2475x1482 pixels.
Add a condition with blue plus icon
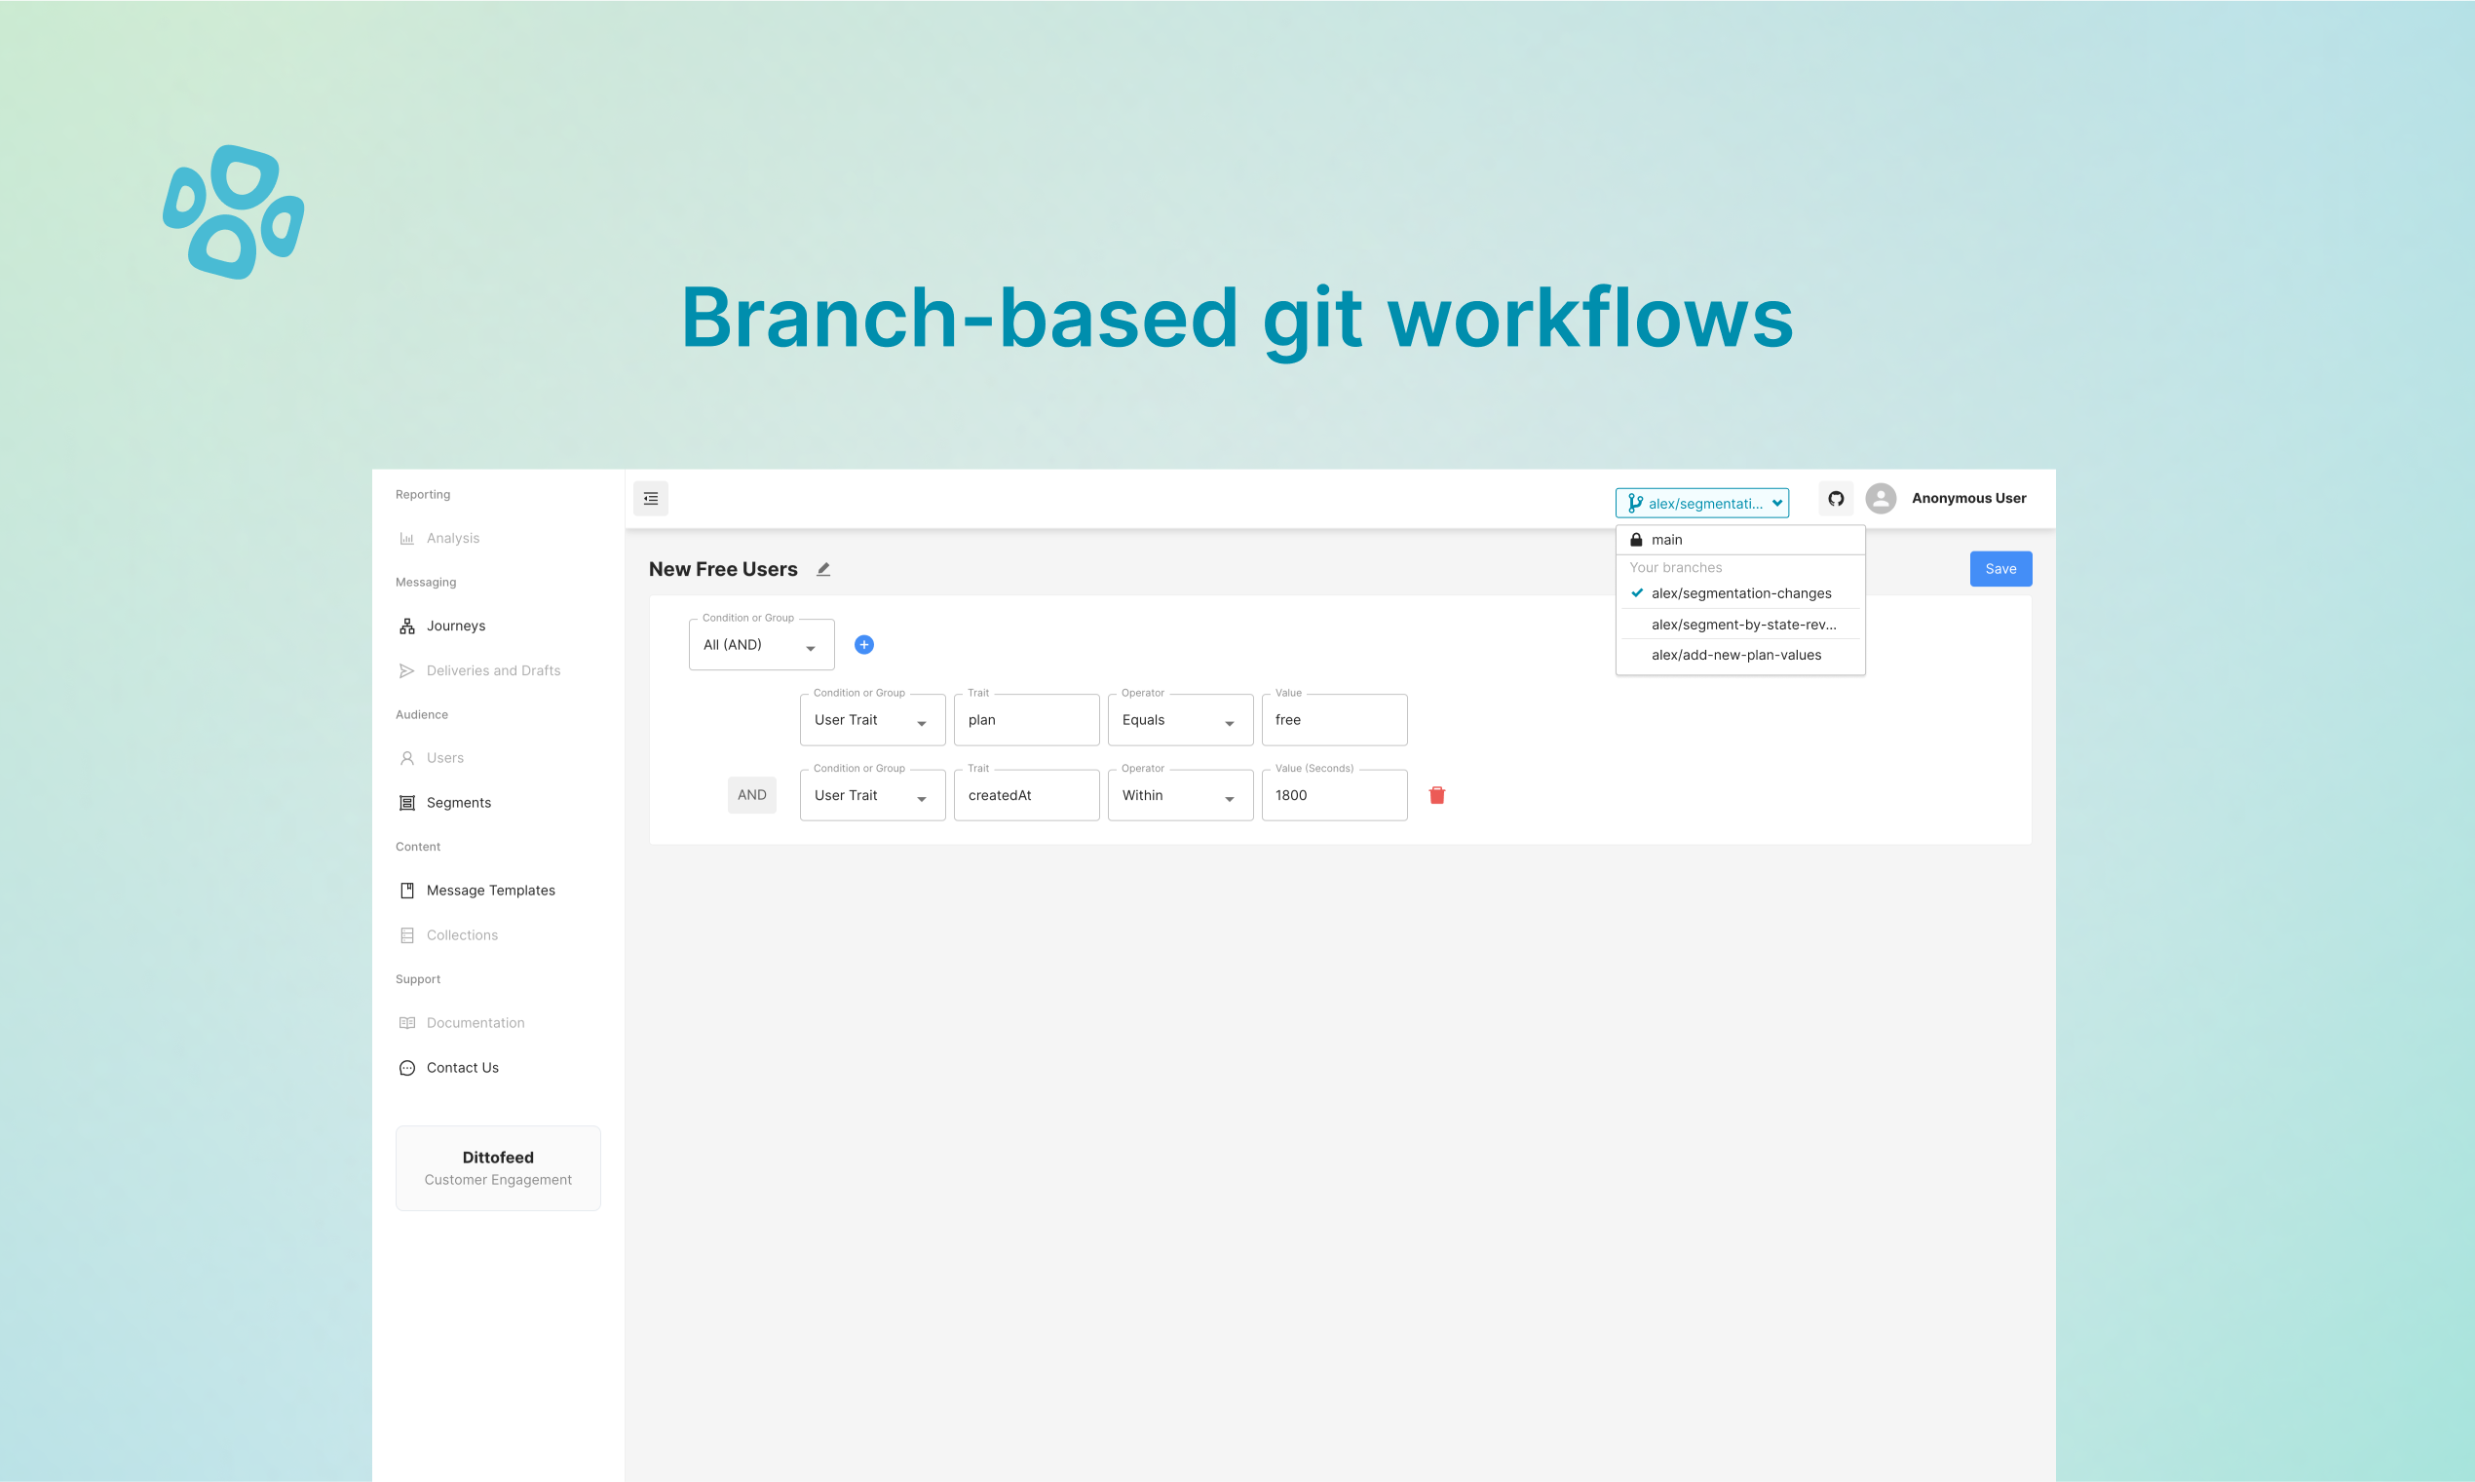pyautogui.click(x=864, y=645)
